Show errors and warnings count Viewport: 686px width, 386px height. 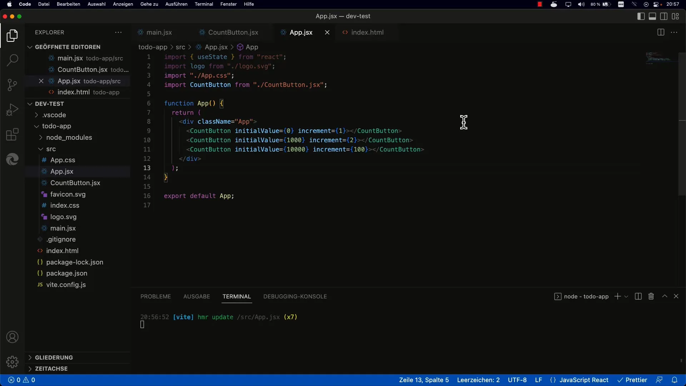coord(22,380)
